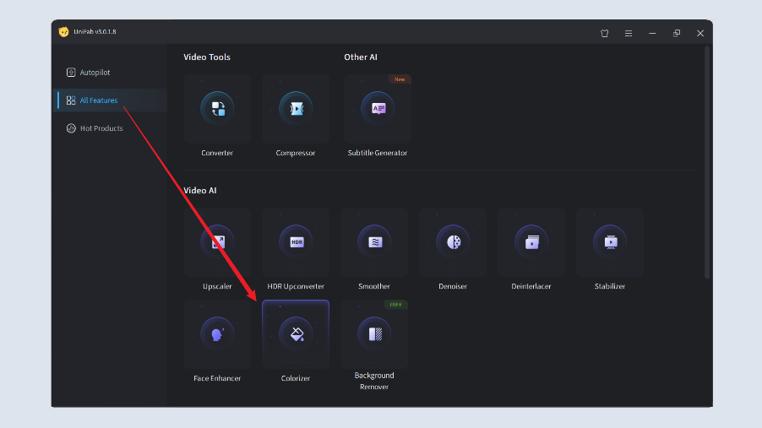Viewport: 762px width, 428px height.
Task: Click the Denoiser label
Action: [x=453, y=286]
